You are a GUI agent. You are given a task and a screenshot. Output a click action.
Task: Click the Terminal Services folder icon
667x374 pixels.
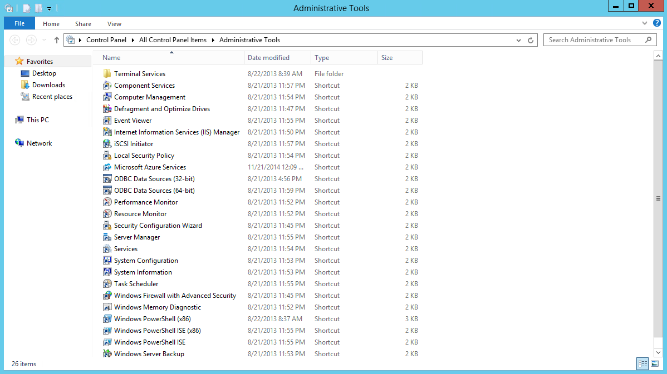click(x=107, y=74)
